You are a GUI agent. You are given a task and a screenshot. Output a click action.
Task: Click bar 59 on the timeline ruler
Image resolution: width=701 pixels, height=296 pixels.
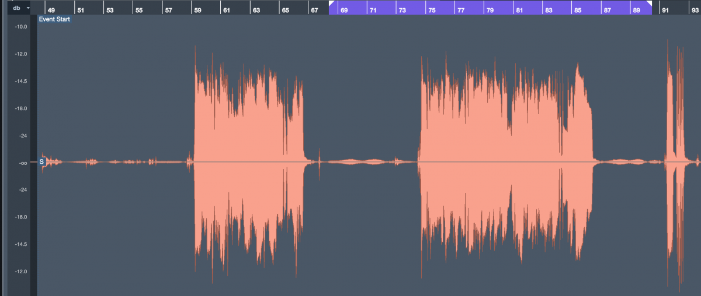click(197, 10)
